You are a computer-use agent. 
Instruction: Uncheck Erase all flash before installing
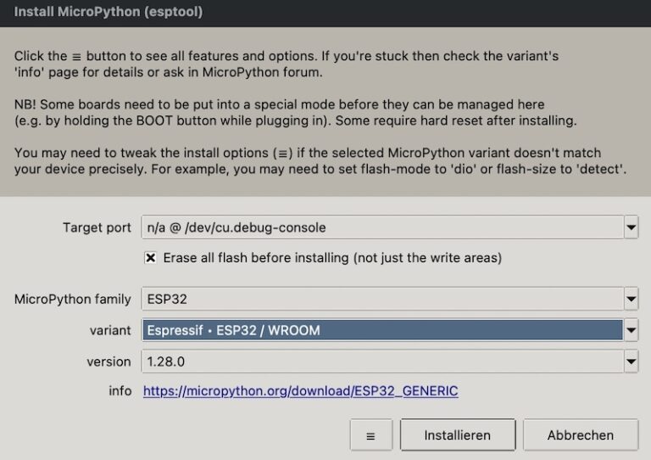pos(150,258)
